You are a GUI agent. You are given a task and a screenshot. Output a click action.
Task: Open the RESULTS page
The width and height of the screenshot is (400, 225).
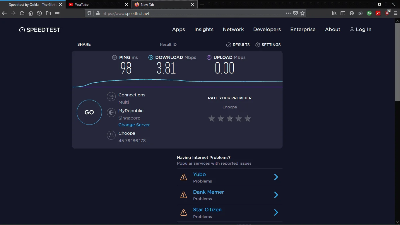click(x=238, y=45)
